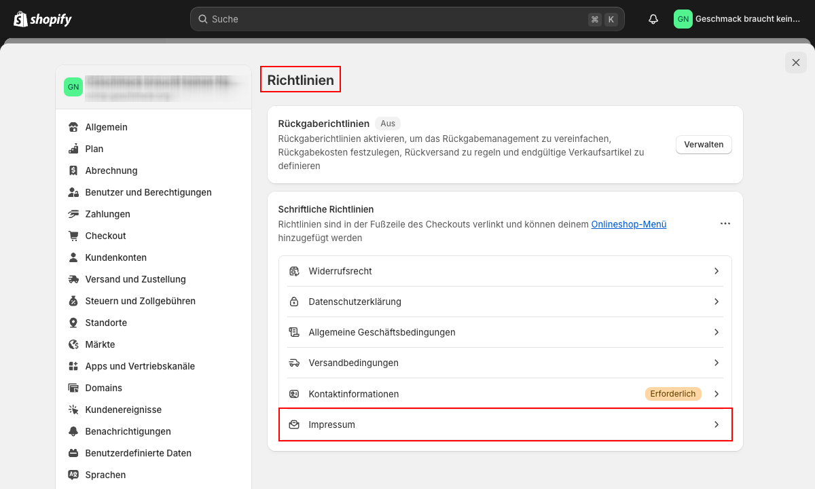
Task: Open the three-dot menu for Schriftliche Richtlinien
Action: pyautogui.click(x=725, y=223)
